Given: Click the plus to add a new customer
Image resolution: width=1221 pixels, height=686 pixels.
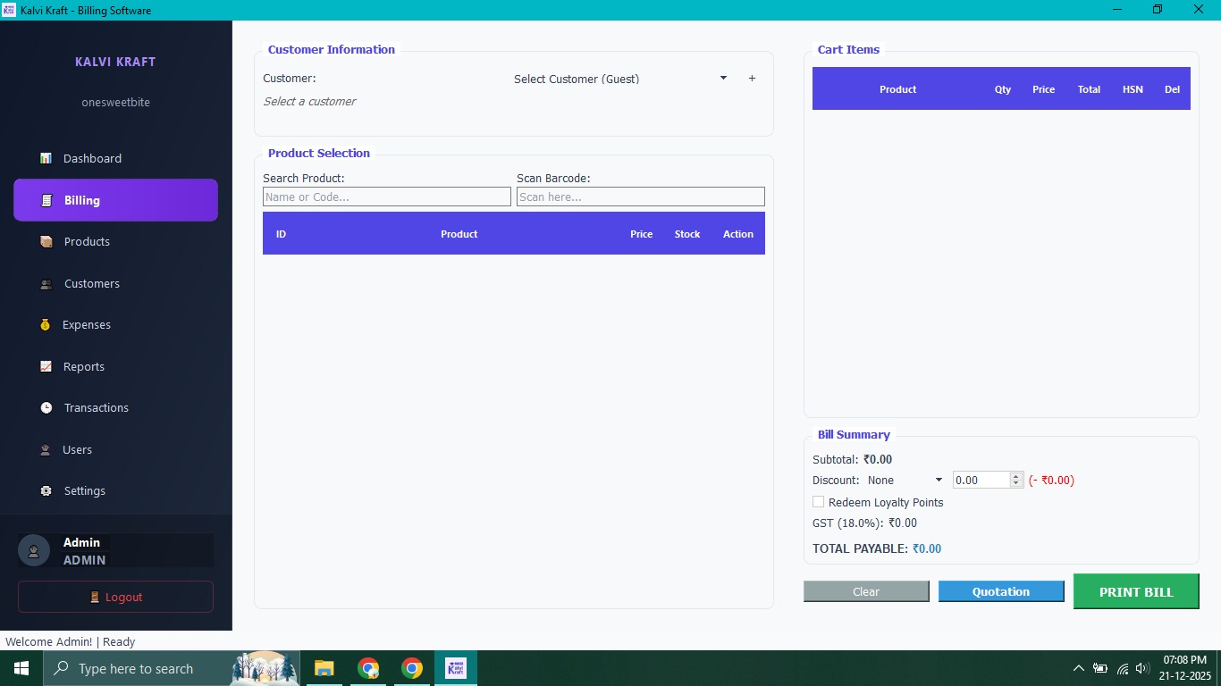Looking at the screenshot, I should [x=752, y=79].
